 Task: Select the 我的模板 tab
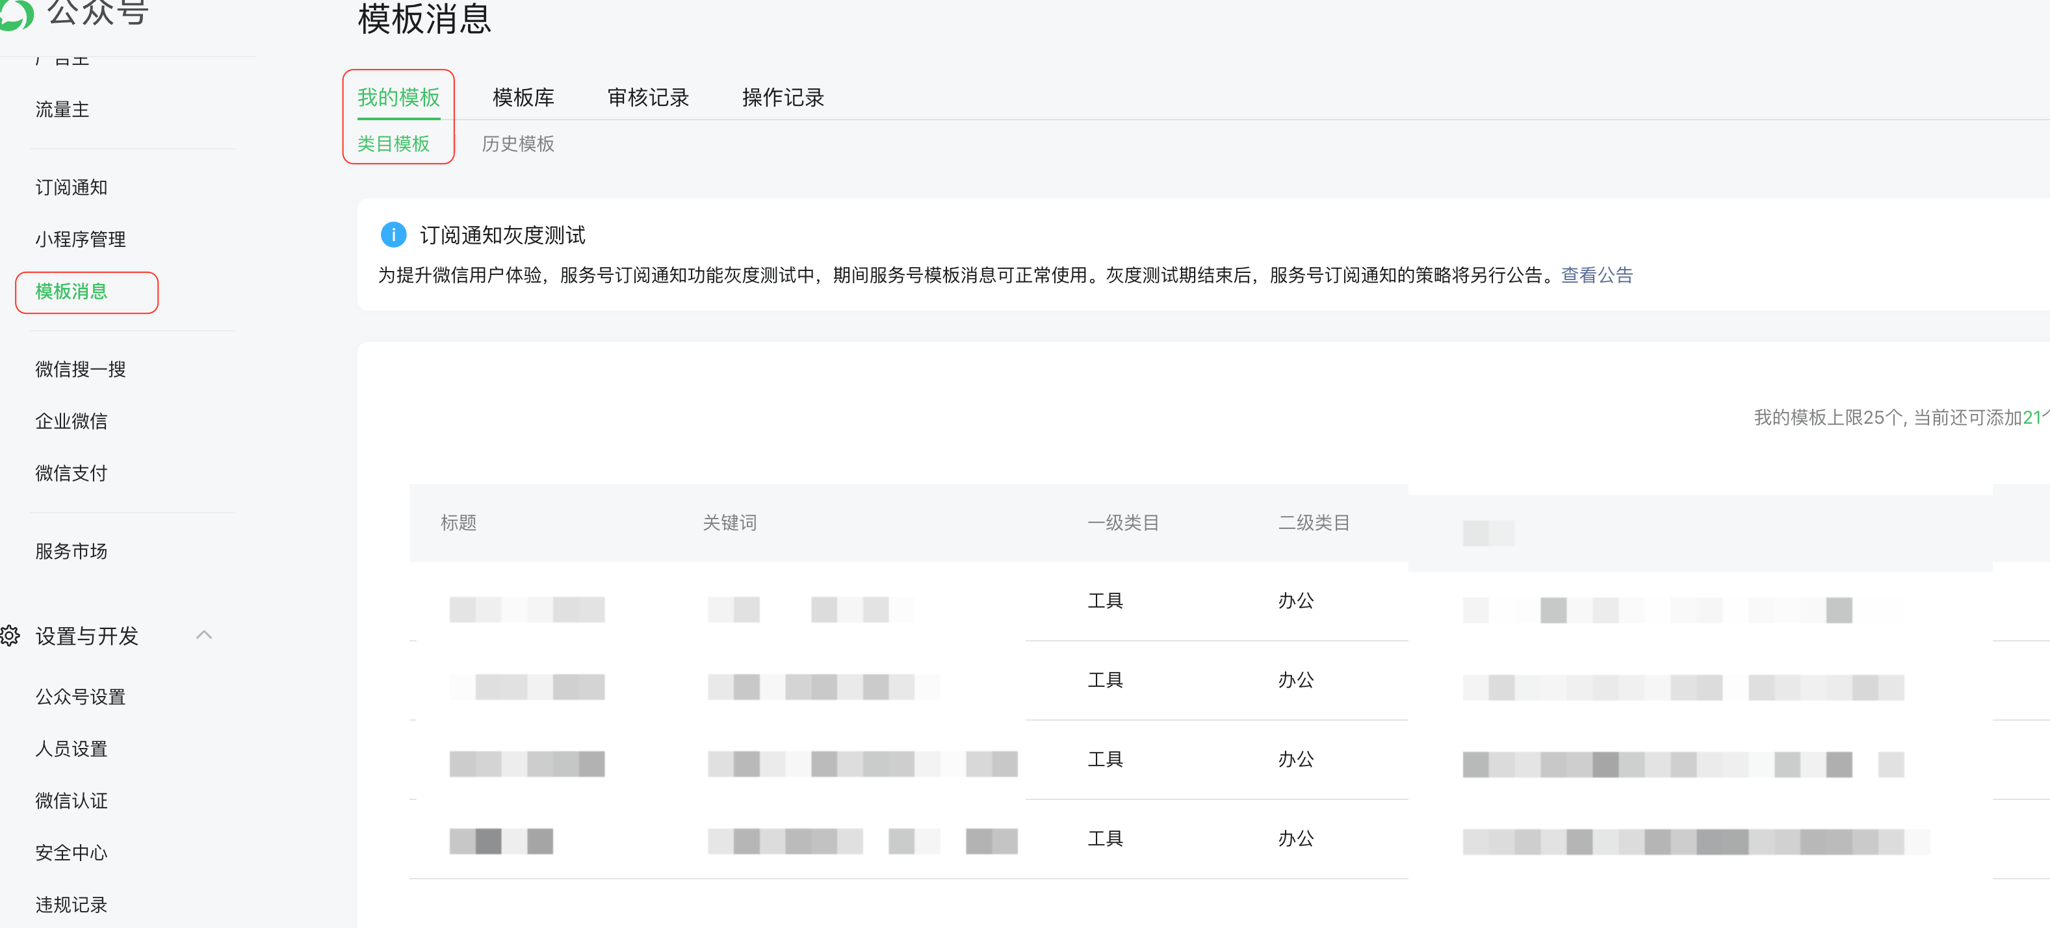(398, 98)
